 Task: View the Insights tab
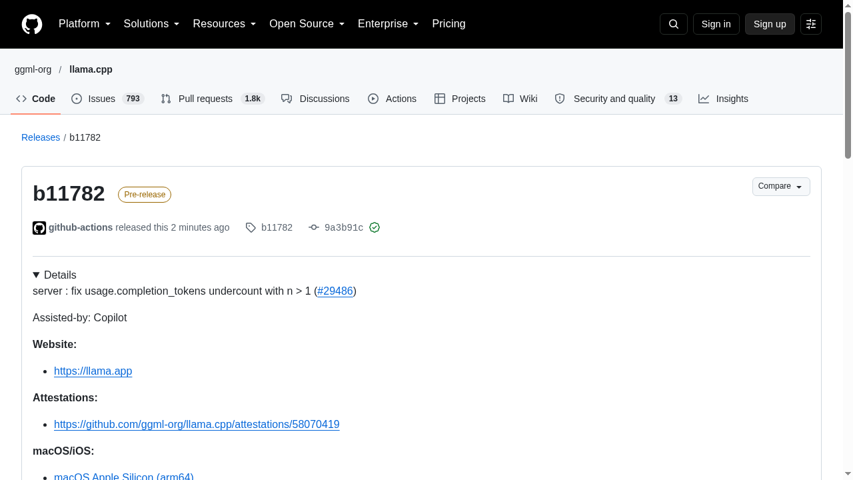[723, 99]
